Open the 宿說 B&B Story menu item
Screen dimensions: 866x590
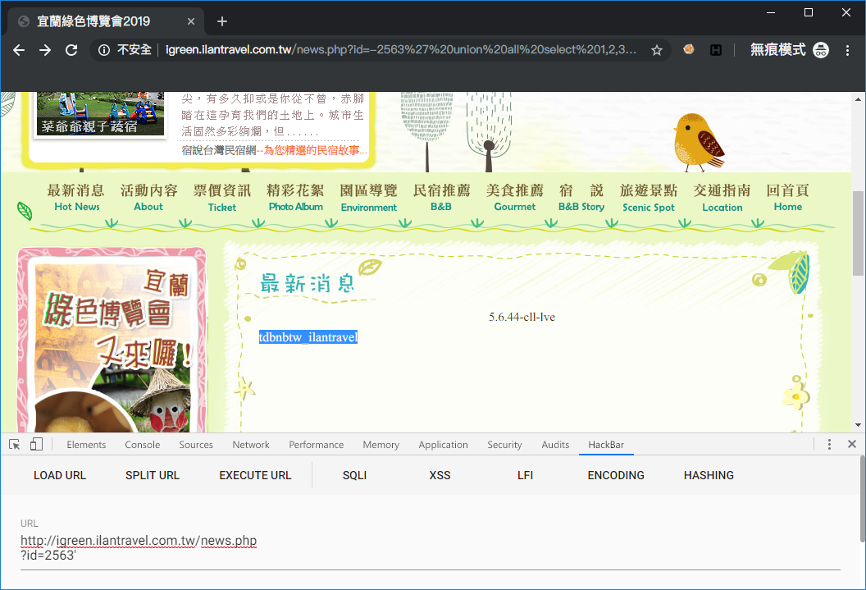[x=581, y=198]
